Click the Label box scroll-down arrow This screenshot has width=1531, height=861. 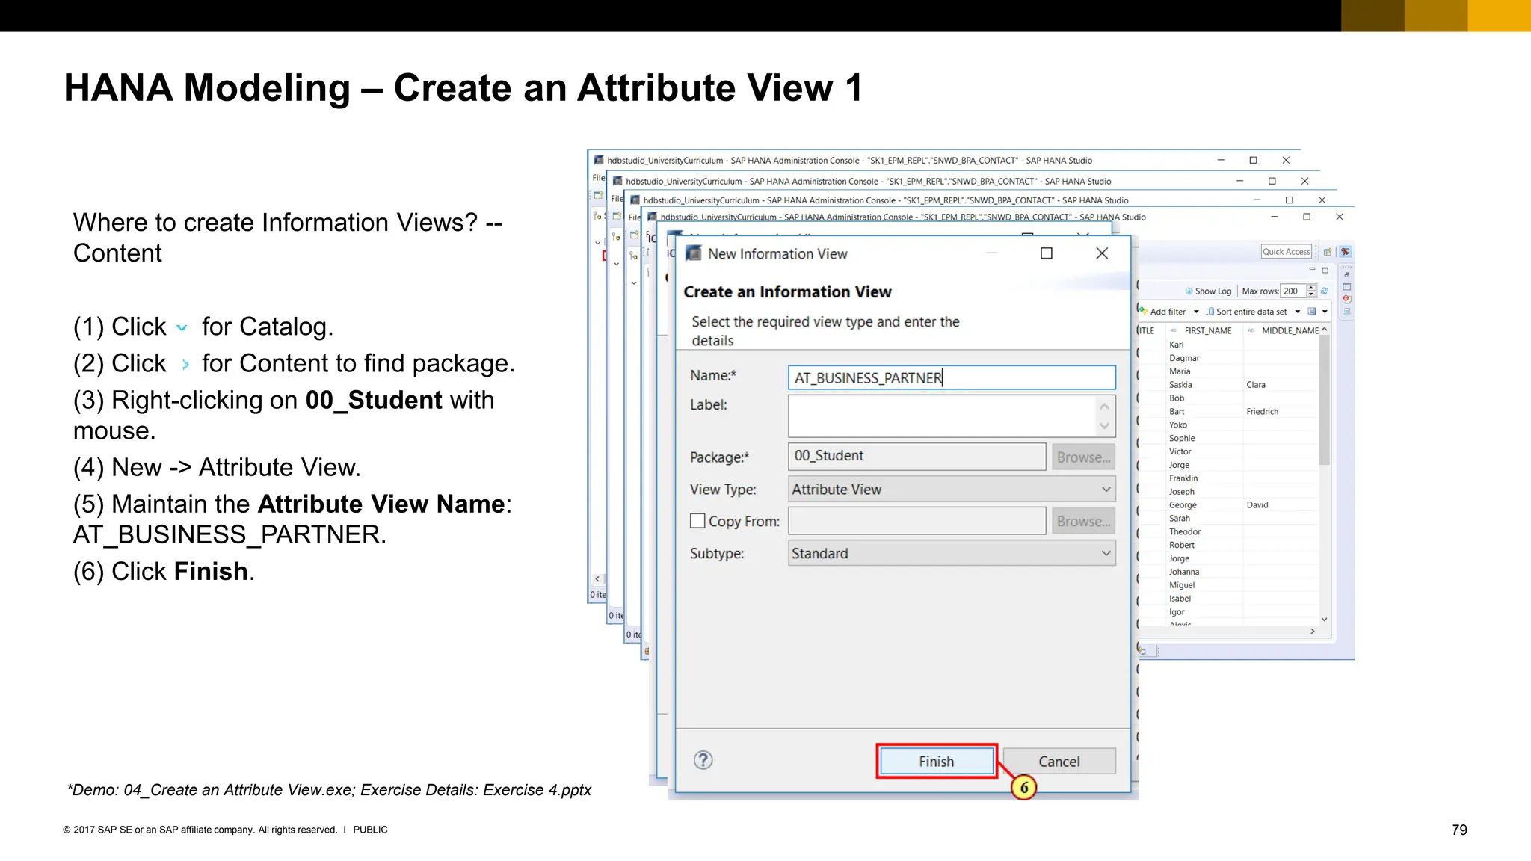click(1104, 426)
